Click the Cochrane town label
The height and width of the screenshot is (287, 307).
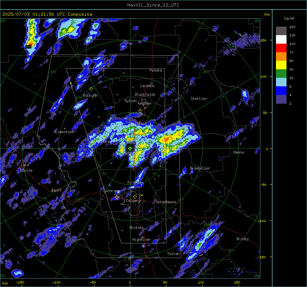tap(112, 191)
